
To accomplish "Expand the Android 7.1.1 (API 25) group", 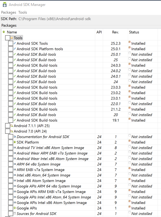I will [x=8, y=126].
